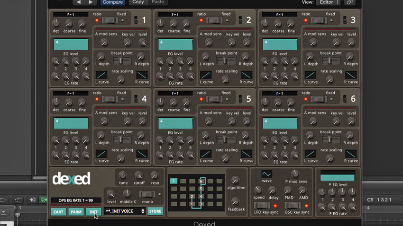Click the algorithm knob
Screen dimensions: 403x226
coord(235,180)
